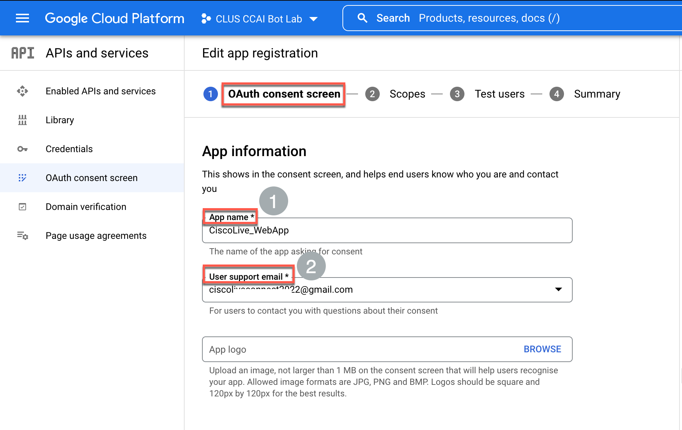
Task: Open the Library page
Action: (92, 120)
